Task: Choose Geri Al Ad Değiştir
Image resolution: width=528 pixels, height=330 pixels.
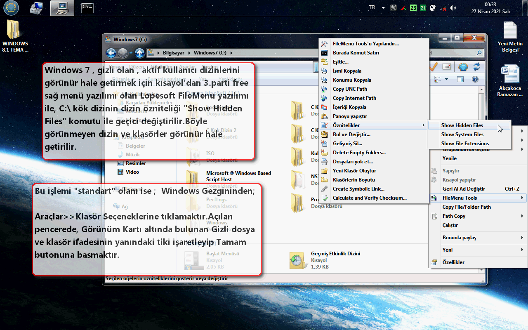Action: tap(478, 189)
